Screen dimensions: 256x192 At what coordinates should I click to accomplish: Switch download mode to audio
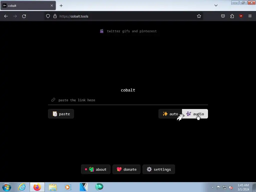195,114
